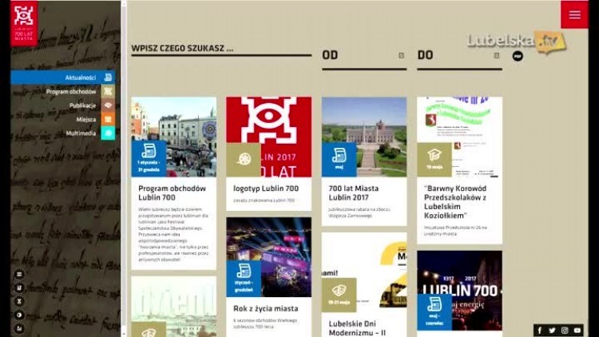Image resolution: width=599 pixels, height=337 pixels.
Task: Click the blue '1 stycznia - 31 grudnia' badge
Action: [x=149, y=159]
